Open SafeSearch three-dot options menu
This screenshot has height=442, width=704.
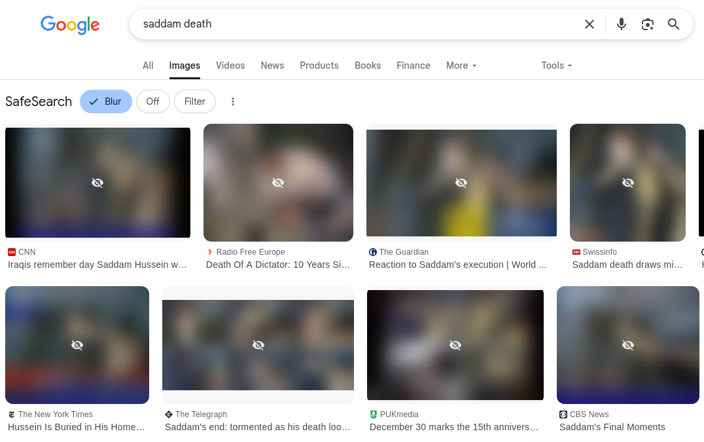pyautogui.click(x=232, y=101)
